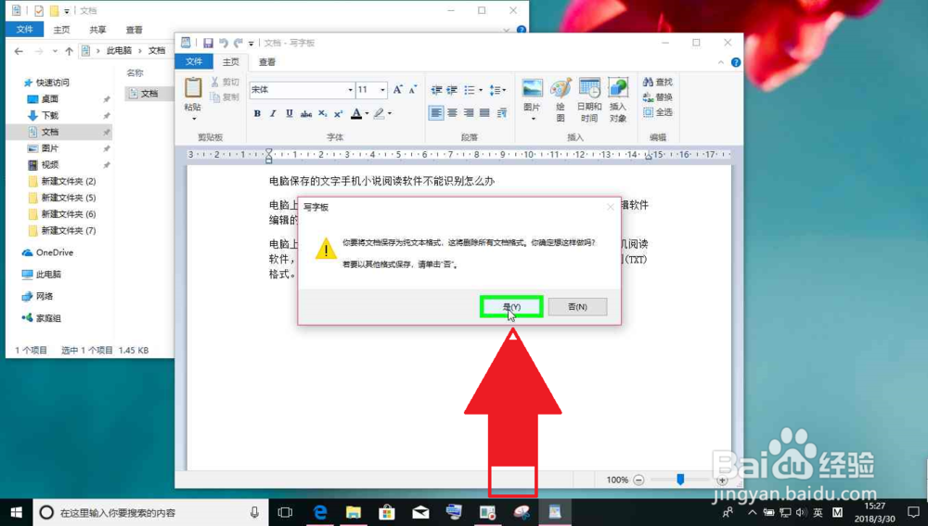Switch to WordPad 查看 tab

pos(267,61)
